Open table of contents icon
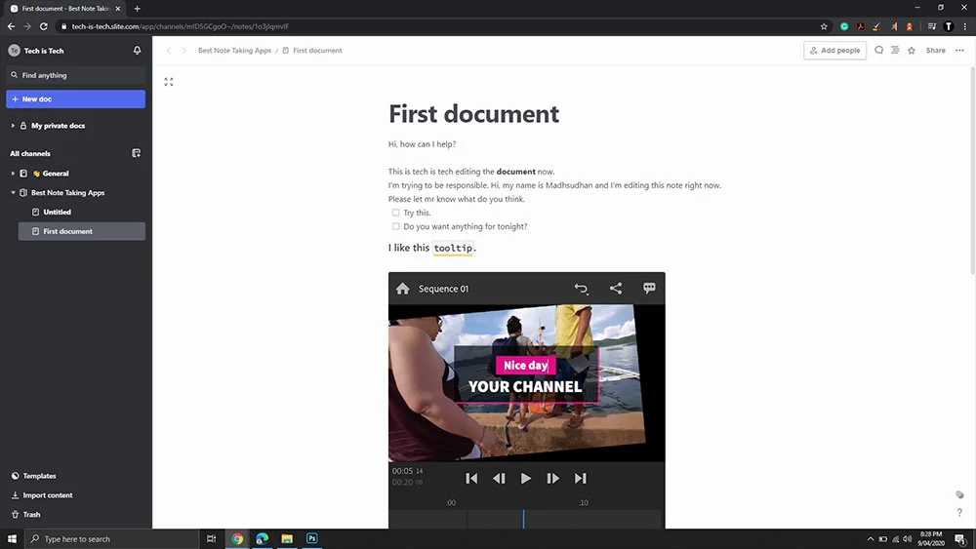The height and width of the screenshot is (549, 976). point(895,51)
